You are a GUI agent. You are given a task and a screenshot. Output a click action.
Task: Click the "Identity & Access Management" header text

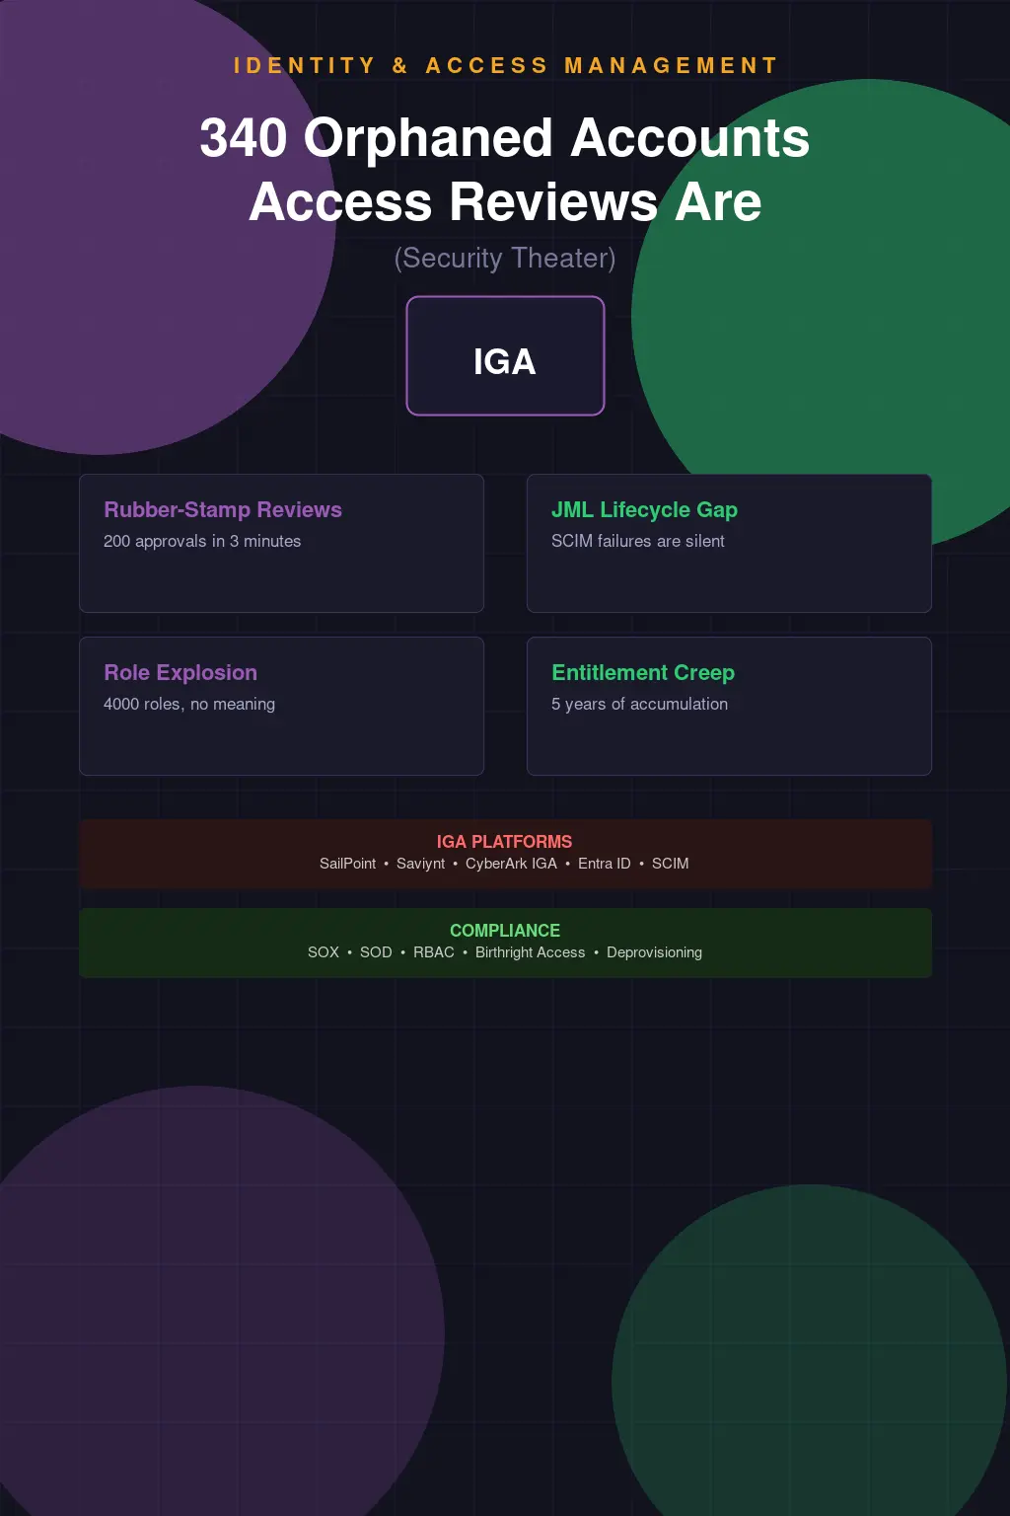pos(505,66)
